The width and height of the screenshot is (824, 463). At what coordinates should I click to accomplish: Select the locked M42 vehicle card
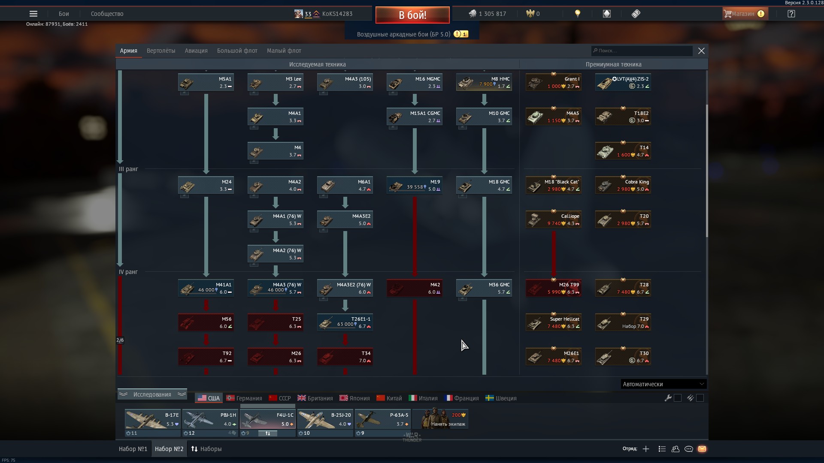(x=415, y=288)
